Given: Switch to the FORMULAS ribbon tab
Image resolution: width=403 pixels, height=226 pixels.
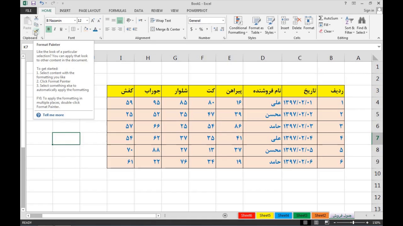Looking at the screenshot, I should [x=117, y=11].
